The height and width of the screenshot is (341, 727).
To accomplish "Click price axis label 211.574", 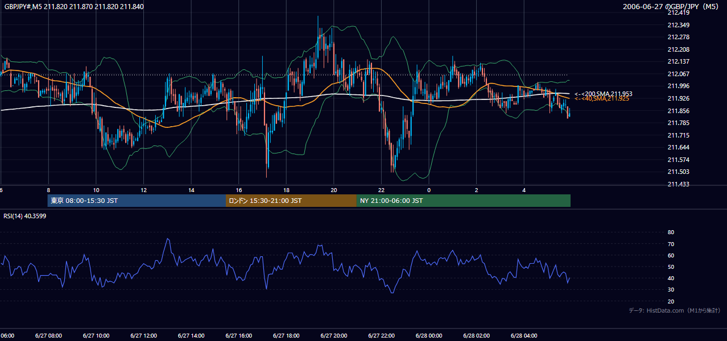I will coord(679,160).
